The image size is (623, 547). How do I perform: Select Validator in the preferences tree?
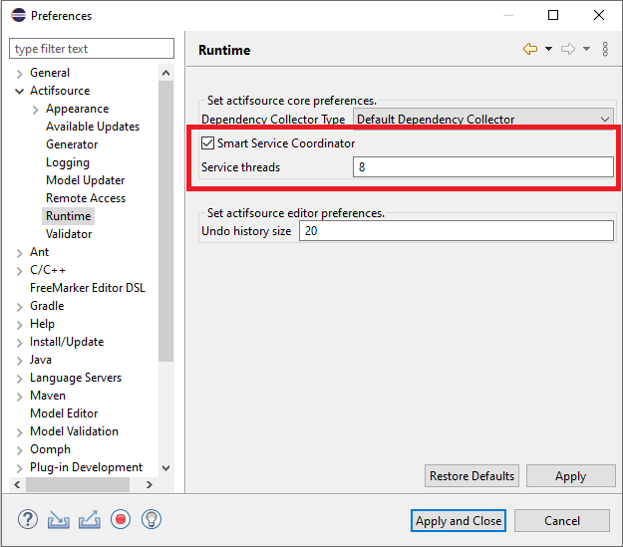coord(69,234)
